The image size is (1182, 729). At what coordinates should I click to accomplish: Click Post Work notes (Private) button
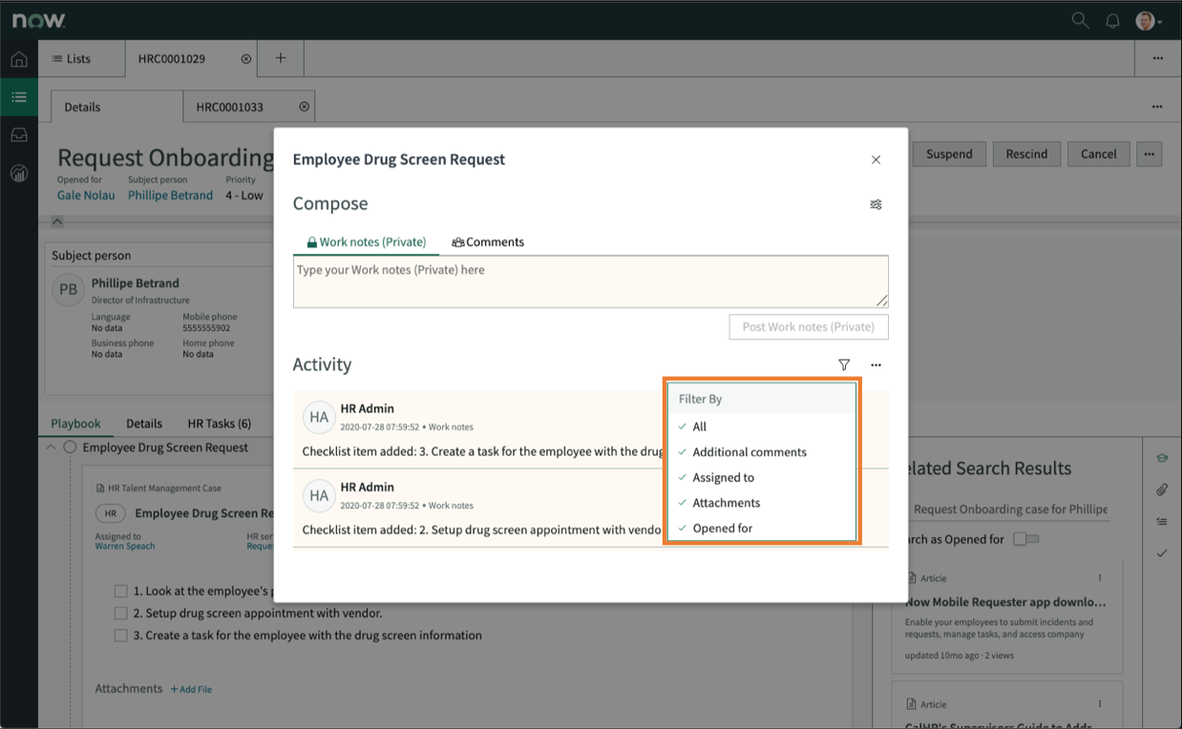(x=809, y=326)
